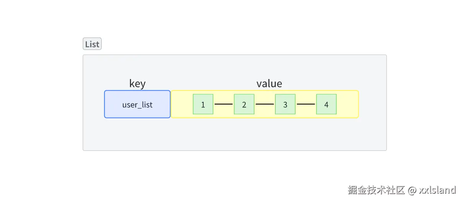Select list node 1
The width and height of the screenshot is (463, 202).
click(x=203, y=104)
